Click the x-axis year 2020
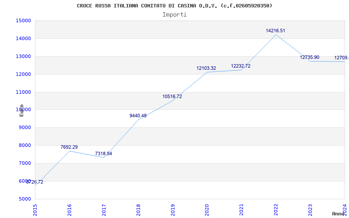 tap(207, 210)
